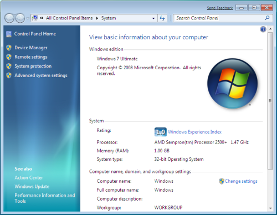Viewport: 277px width, 215px height.
Task: Click the computer icon in address bar
Action: point(35,18)
